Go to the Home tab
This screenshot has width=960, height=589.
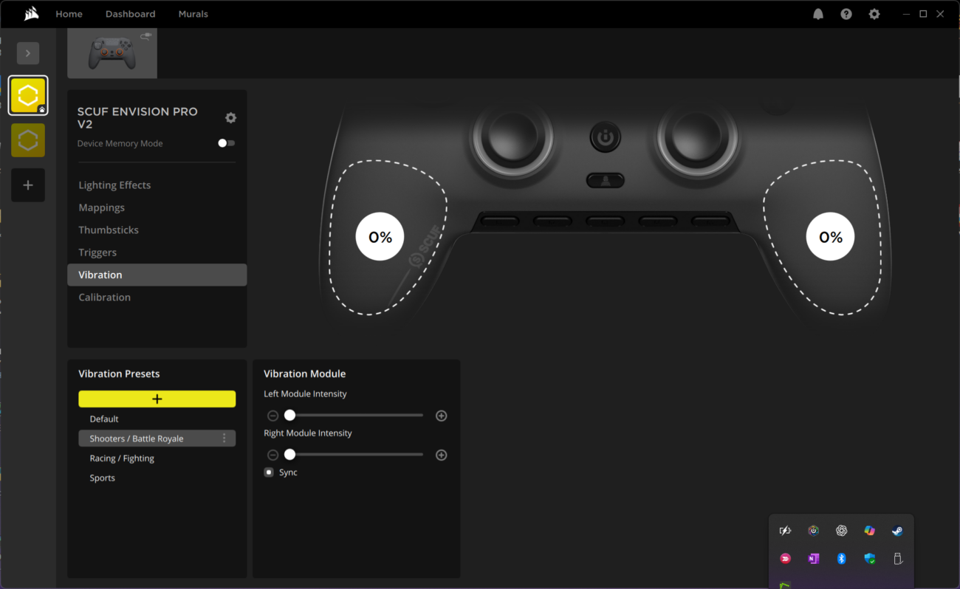click(x=69, y=14)
